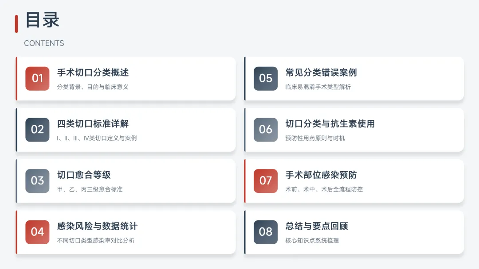Viewport: 479px width, 269px height.
Task: Open 感染风险与数据统计 section
Action: (x=97, y=227)
